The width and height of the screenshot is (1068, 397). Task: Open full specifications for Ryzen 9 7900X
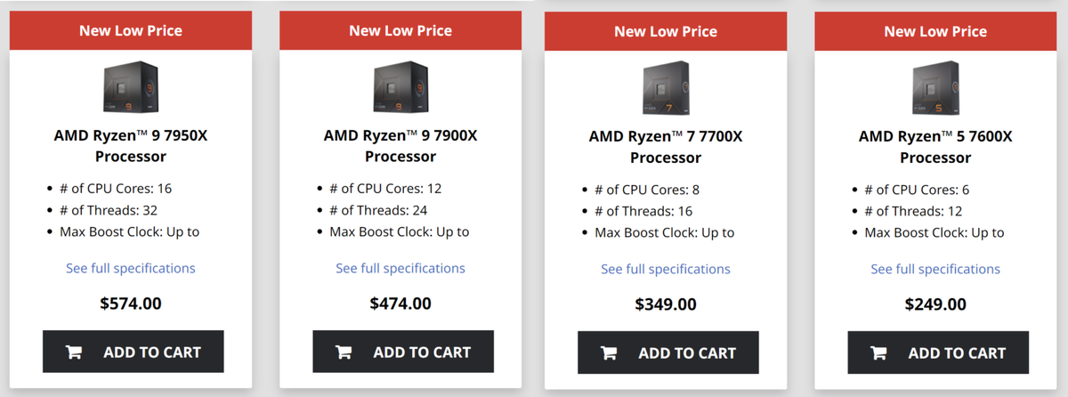tap(400, 268)
